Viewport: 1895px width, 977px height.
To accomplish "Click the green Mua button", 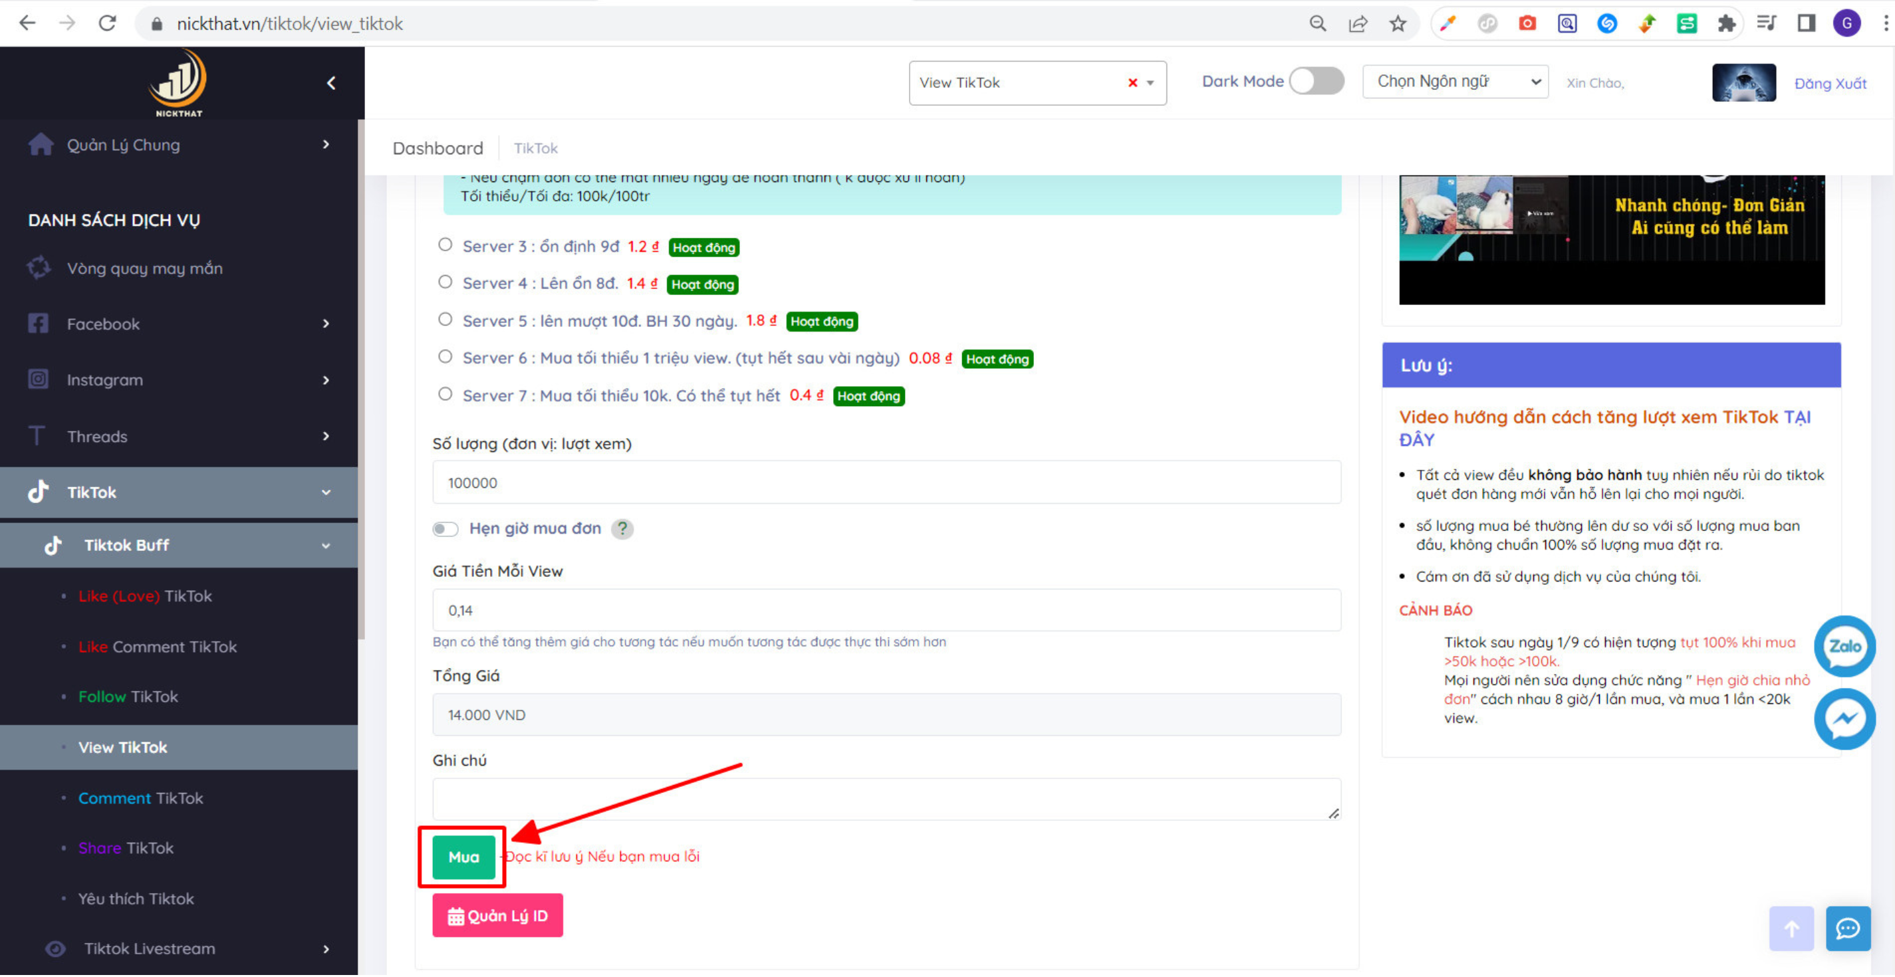I will click(x=463, y=857).
